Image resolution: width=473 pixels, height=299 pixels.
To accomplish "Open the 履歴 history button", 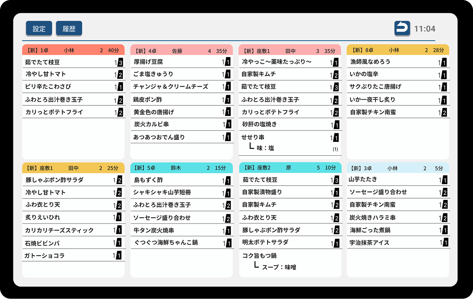I will click(x=69, y=29).
